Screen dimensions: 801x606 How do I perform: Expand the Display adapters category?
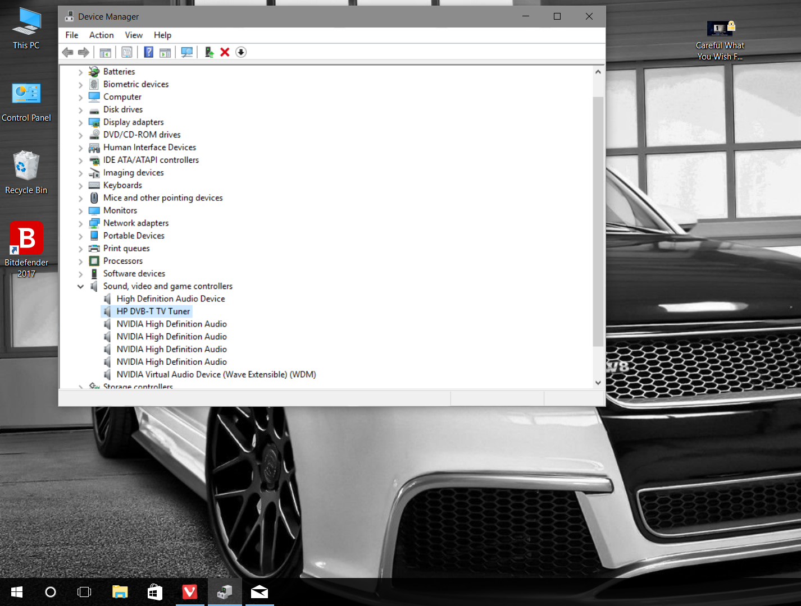(x=80, y=122)
